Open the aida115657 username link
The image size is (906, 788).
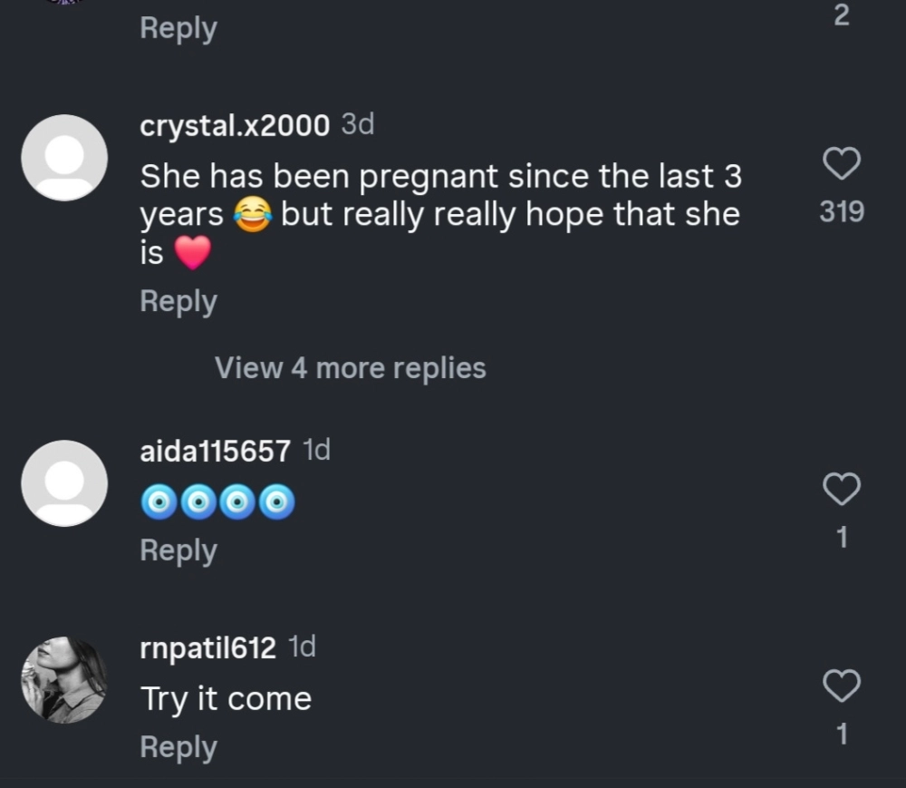[x=216, y=451]
